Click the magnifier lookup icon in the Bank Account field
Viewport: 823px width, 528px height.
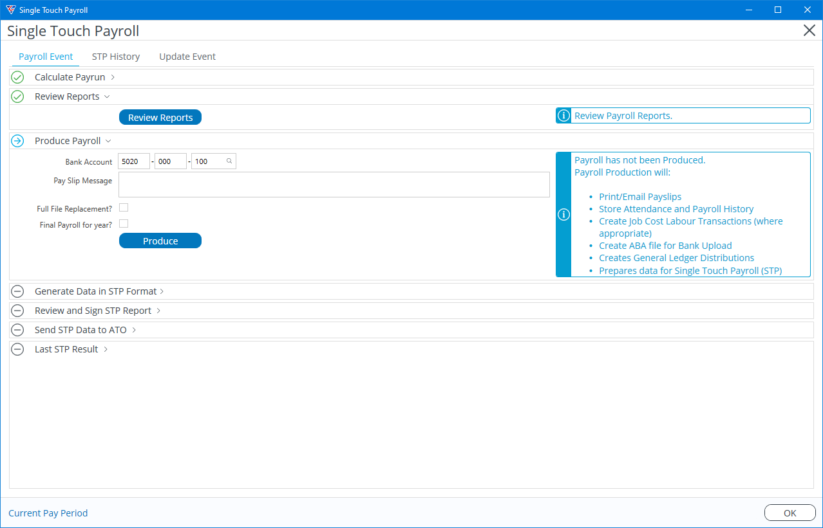click(229, 161)
